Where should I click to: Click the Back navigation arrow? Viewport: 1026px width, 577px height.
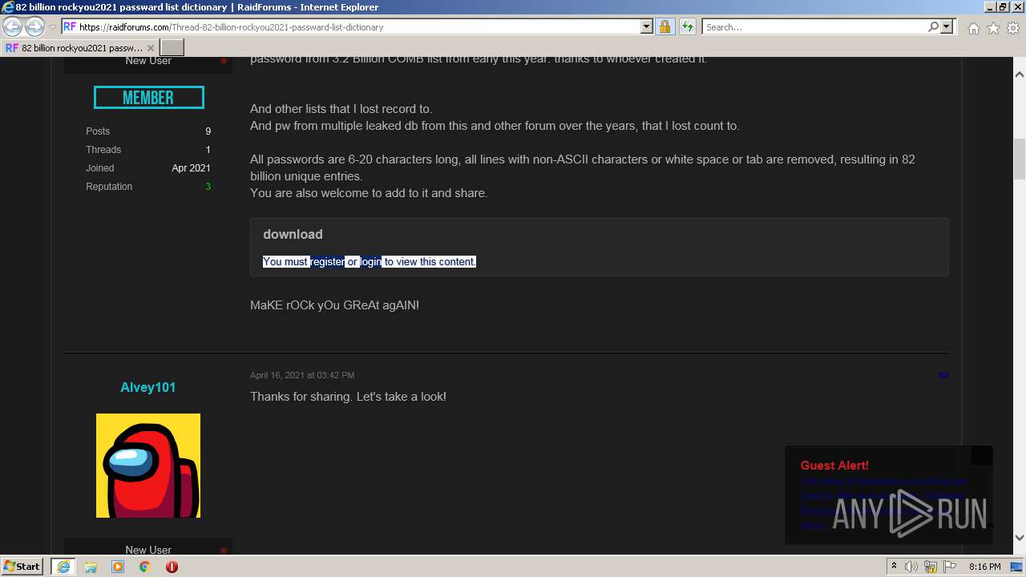[12, 26]
